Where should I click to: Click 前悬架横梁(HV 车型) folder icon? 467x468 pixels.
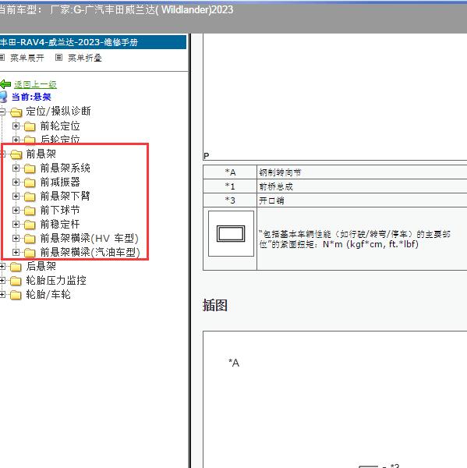[30, 239]
